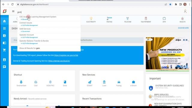Screen dimensions: 192x108
Task: Open Loan new service
Action: [104, 83]
